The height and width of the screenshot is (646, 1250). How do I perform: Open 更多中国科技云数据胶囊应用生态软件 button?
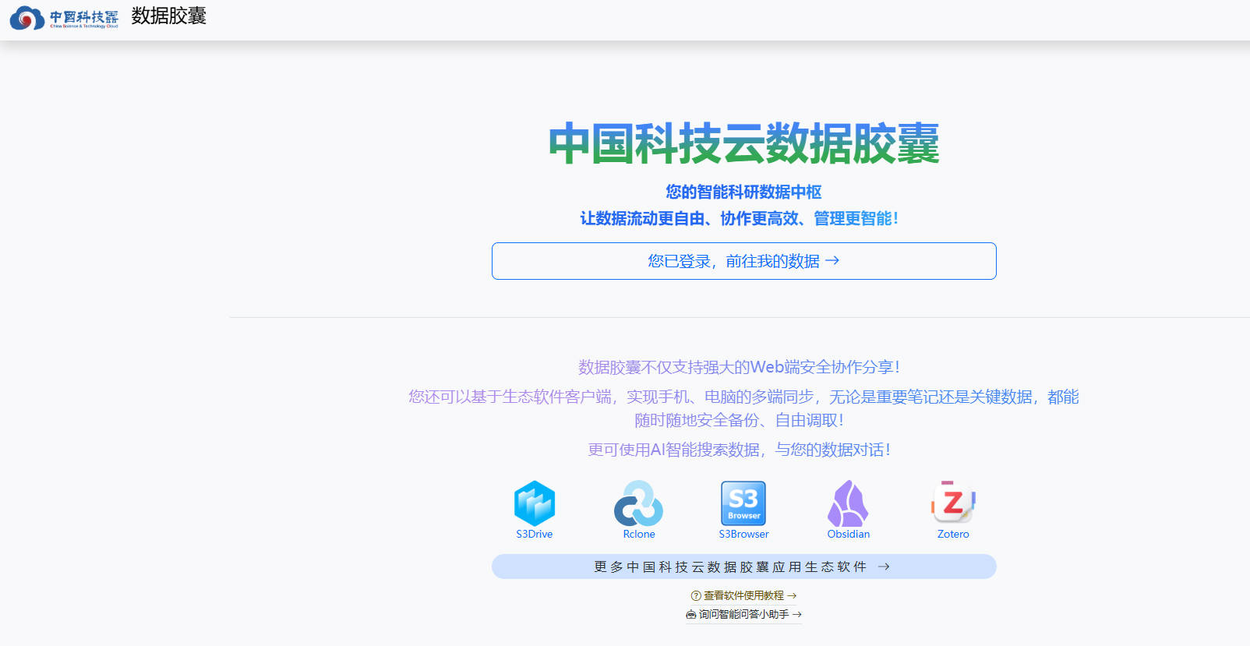click(x=743, y=567)
